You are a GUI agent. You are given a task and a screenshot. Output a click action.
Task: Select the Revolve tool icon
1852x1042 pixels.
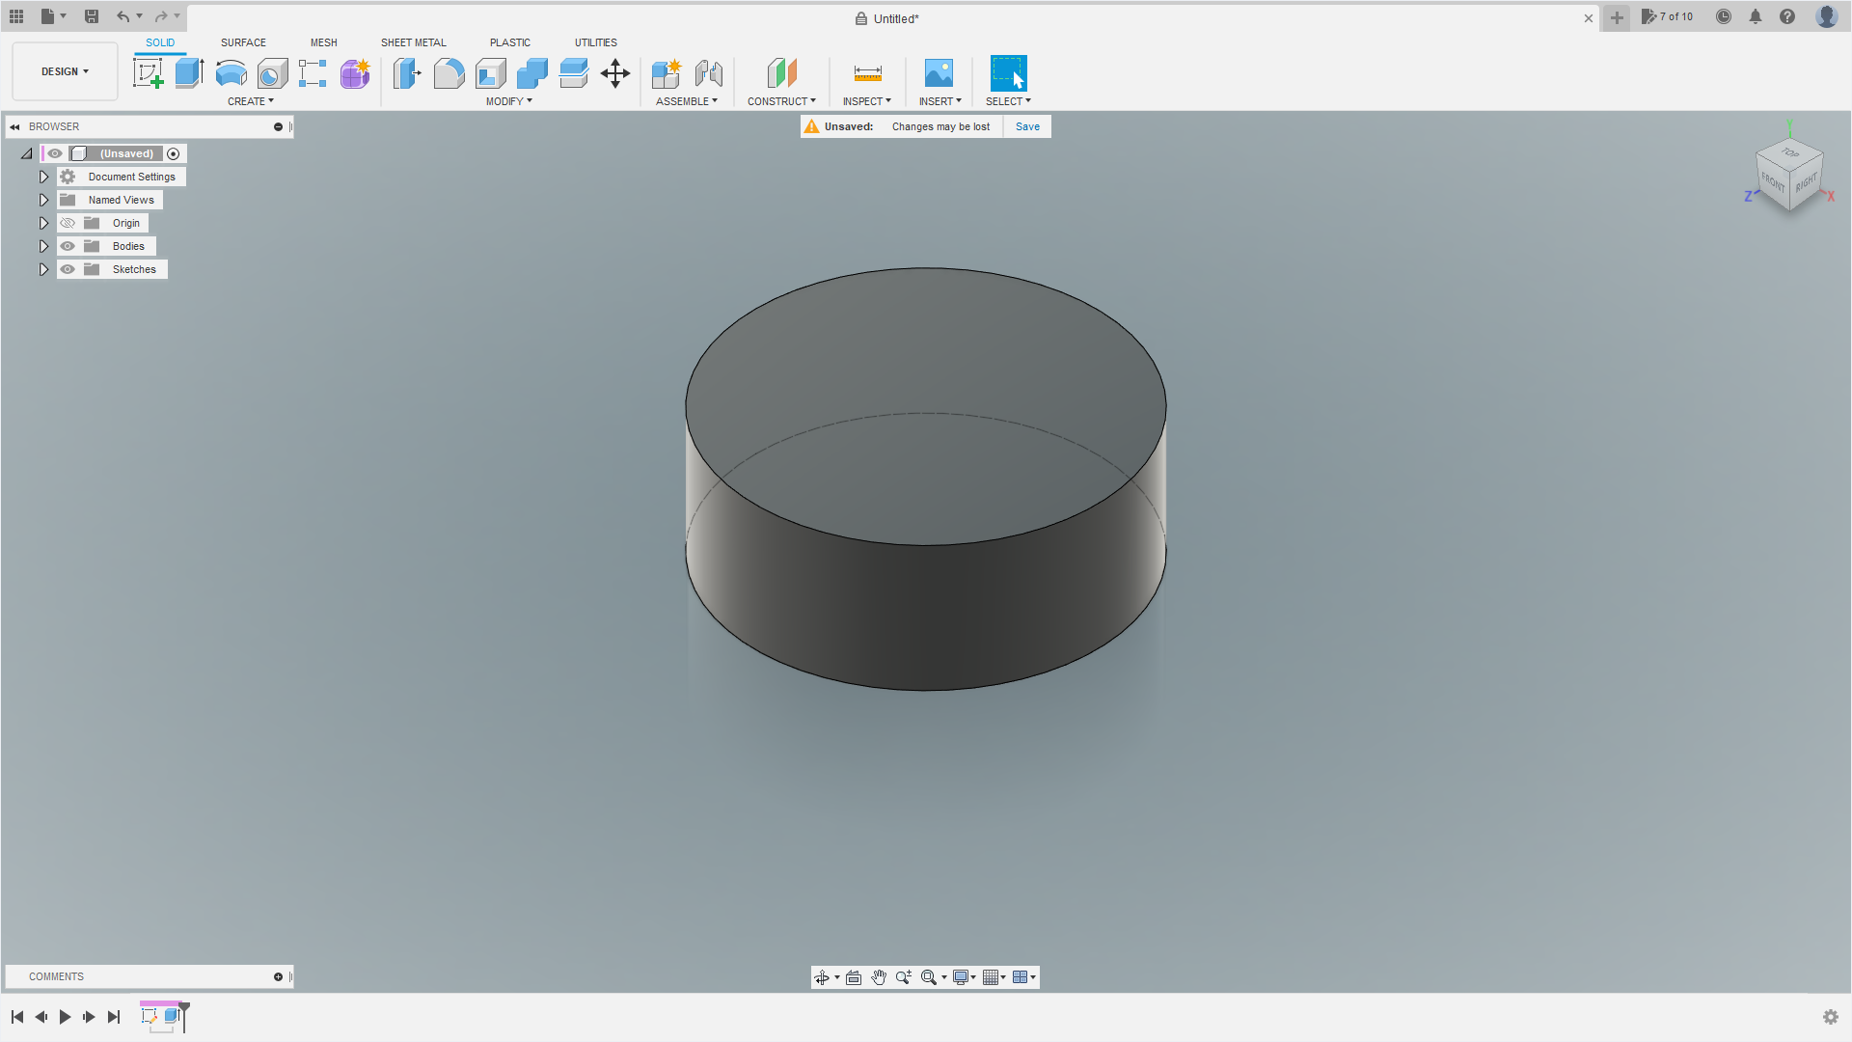pyautogui.click(x=231, y=73)
